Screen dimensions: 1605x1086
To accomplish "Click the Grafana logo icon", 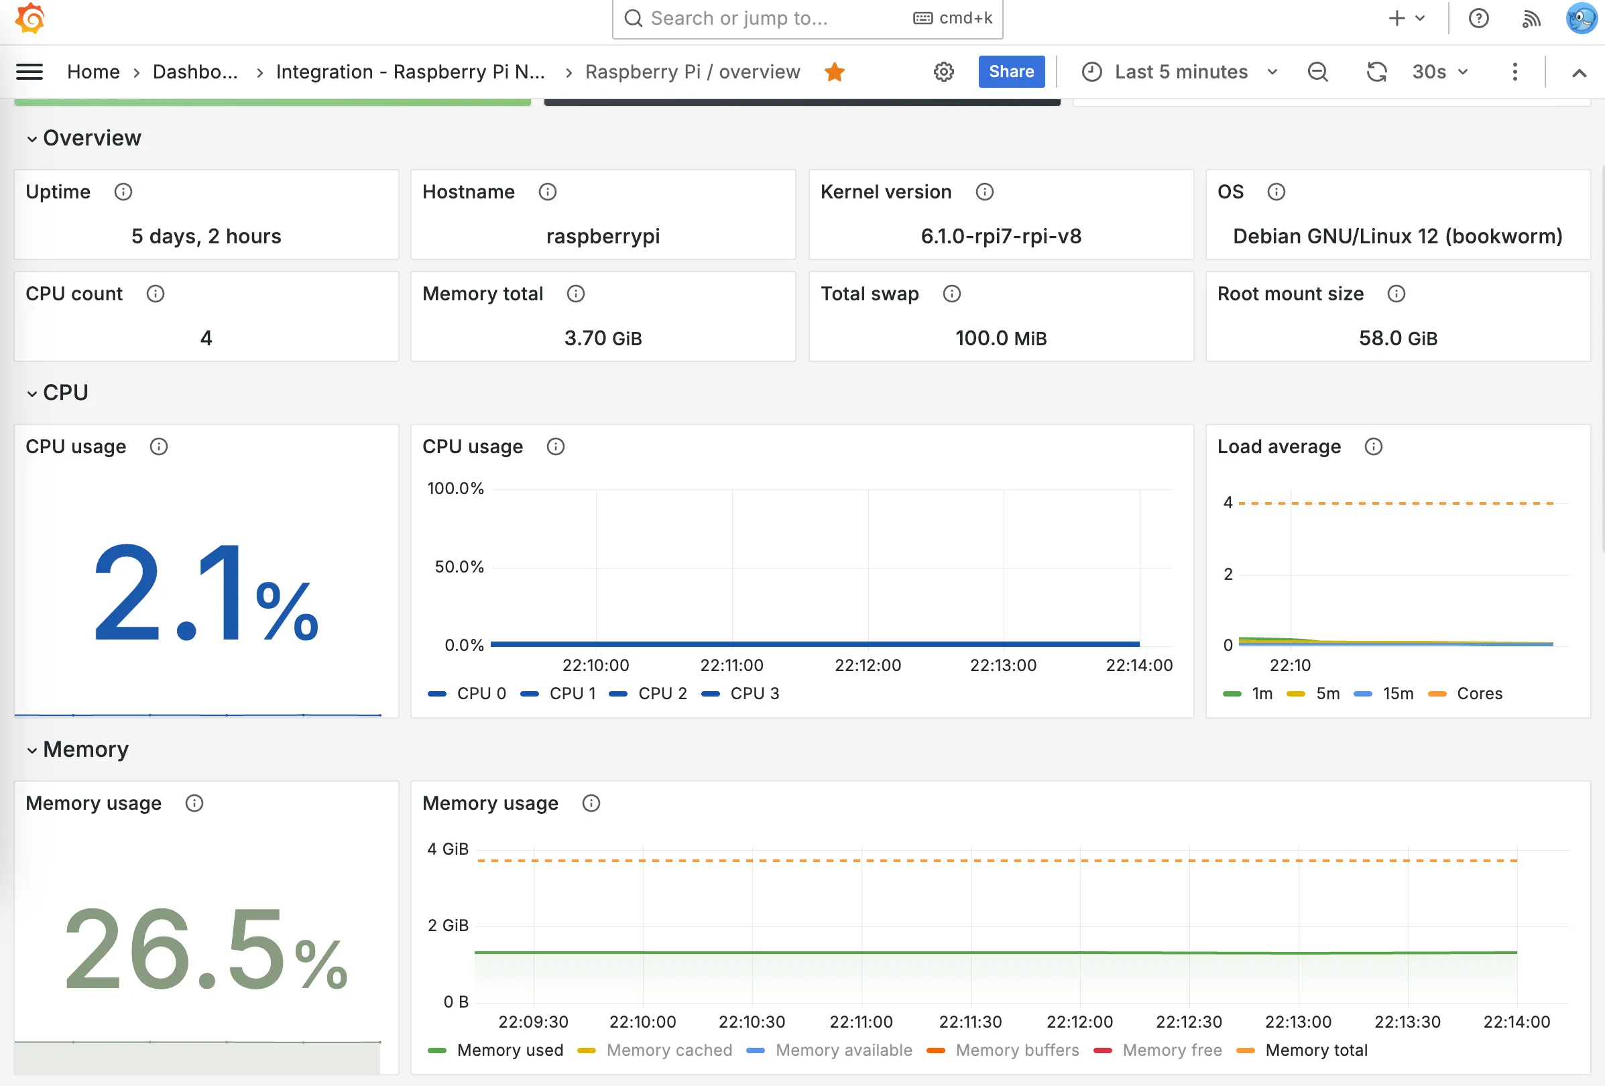I will pos(30,19).
